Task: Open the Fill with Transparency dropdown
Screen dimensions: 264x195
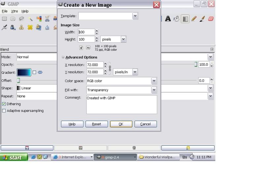Action: coord(154,90)
